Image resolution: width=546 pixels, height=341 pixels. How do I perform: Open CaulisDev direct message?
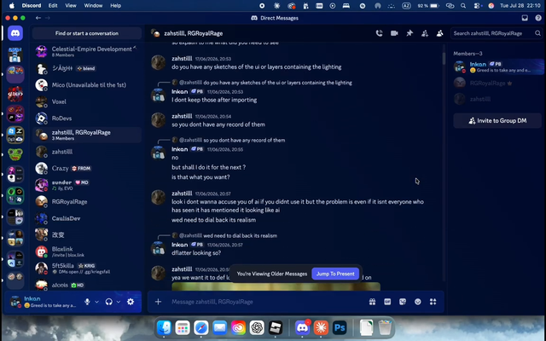coord(87,218)
